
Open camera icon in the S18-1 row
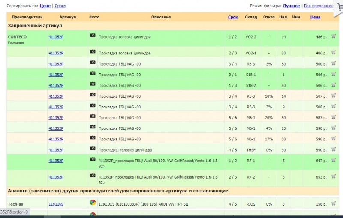[x=93, y=74]
